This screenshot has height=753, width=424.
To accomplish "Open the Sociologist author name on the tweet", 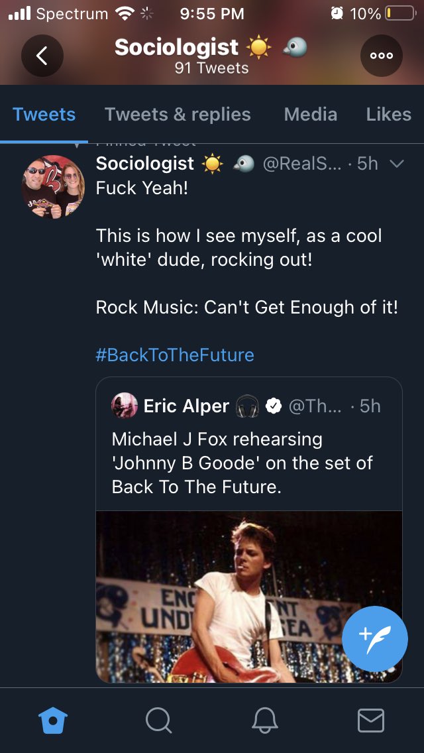I will tap(145, 164).
